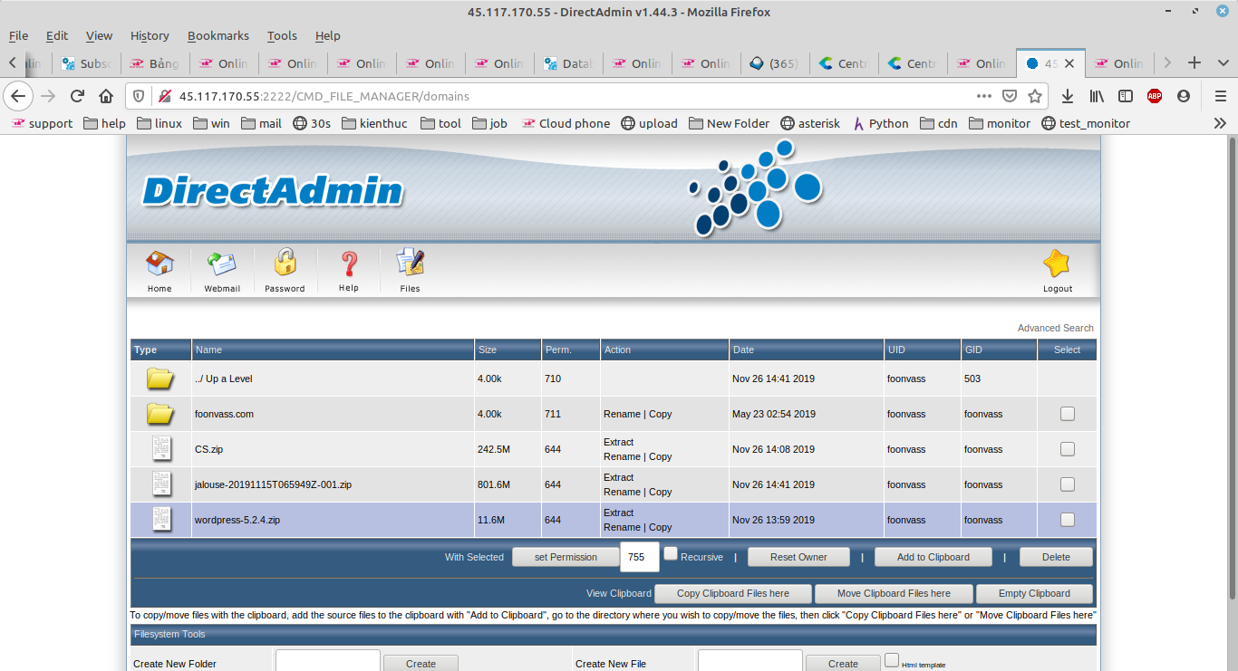Click the browser URL address bar
Viewport: 1238px width, 671px height.
(571, 96)
